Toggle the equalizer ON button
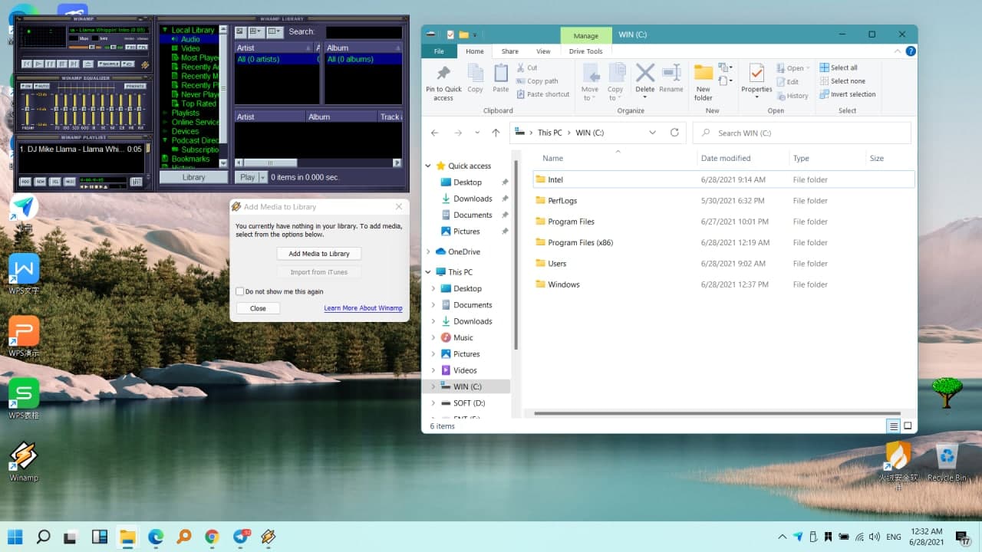The width and height of the screenshot is (982, 552). coord(25,86)
